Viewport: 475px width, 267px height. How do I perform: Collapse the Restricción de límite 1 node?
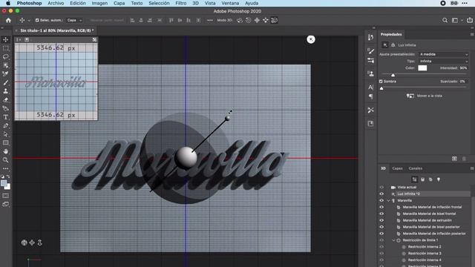tap(394, 240)
